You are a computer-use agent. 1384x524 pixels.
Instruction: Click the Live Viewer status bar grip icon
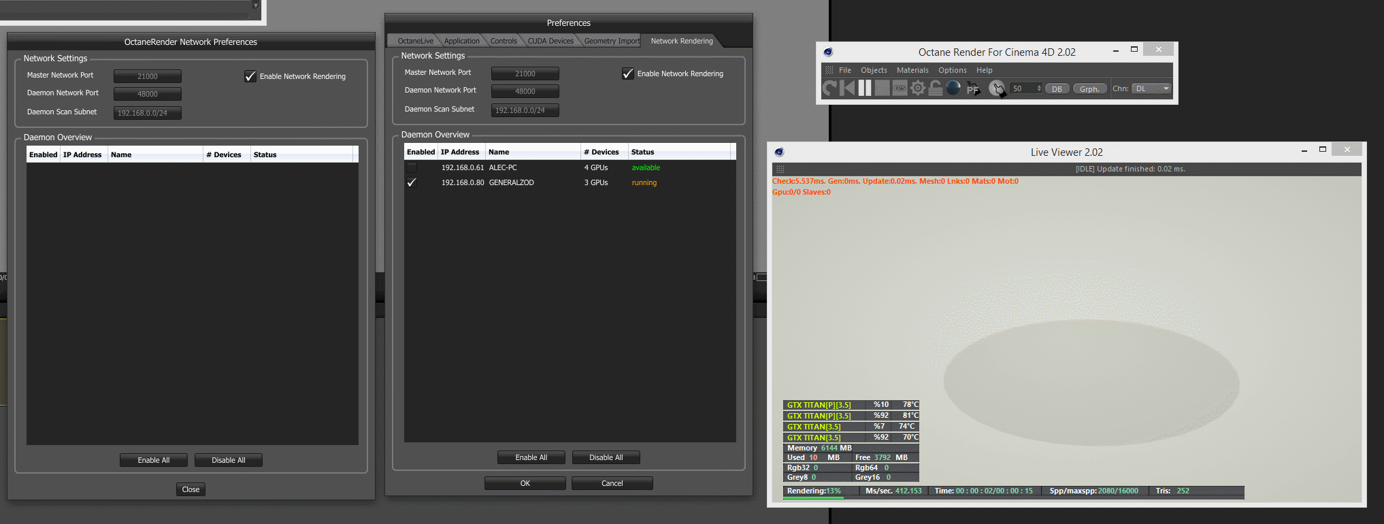[x=780, y=169]
